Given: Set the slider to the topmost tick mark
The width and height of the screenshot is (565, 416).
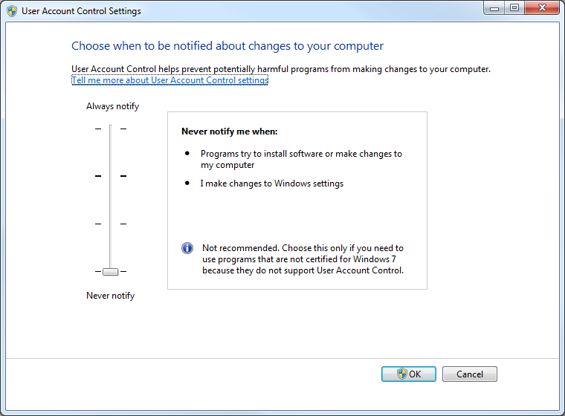Looking at the screenshot, I should (x=110, y=129).
